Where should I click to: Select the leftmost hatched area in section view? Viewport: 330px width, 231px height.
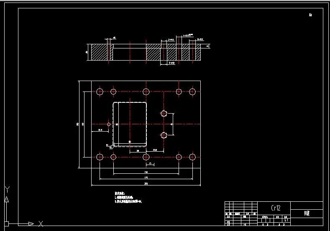[100, 52]
